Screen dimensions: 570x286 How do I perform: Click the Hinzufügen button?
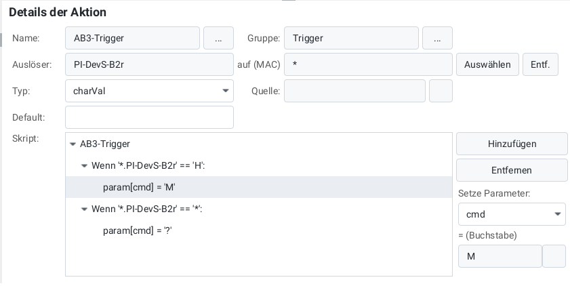512,144
